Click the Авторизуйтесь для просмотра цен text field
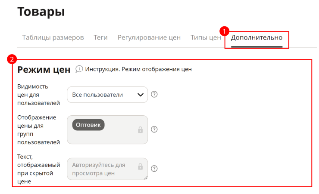 (x=107, y=169)
